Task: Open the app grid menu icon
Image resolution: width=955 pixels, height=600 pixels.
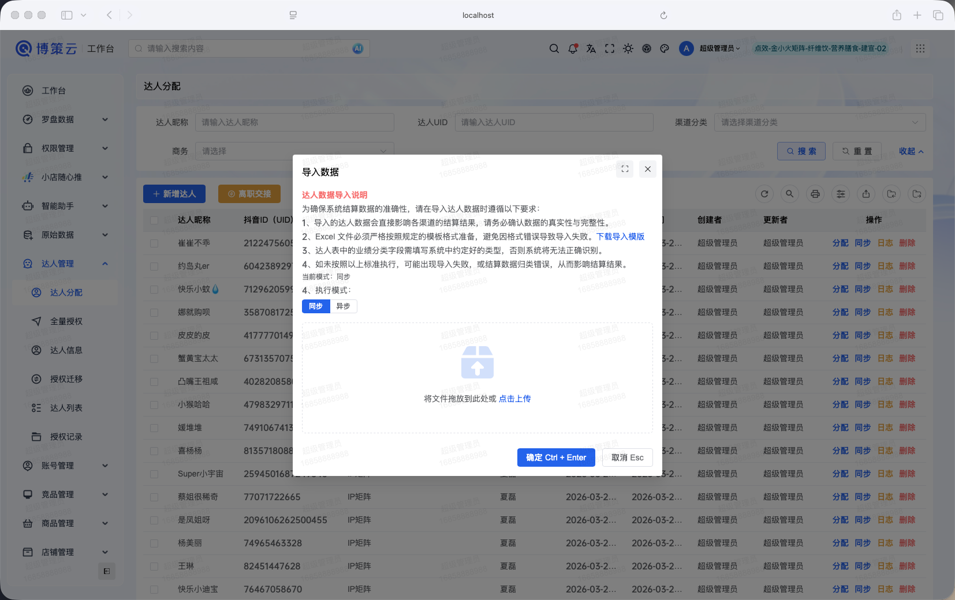Action: 920,48
